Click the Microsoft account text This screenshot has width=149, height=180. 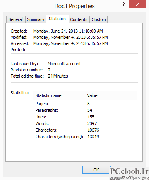64,64
